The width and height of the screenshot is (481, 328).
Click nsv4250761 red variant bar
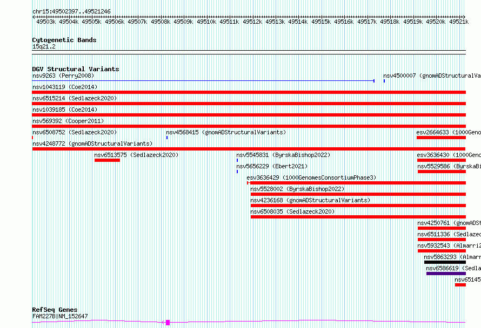442,228
